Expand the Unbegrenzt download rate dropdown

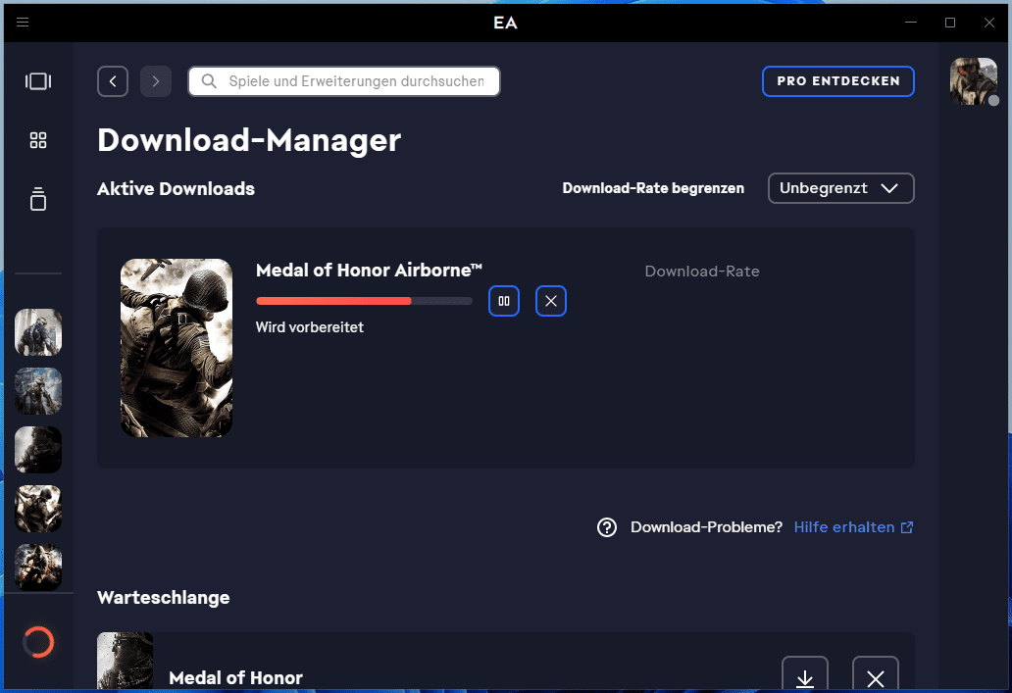(x=841, y=188)
